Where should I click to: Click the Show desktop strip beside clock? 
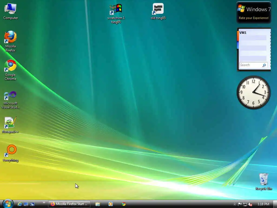point(275,204)
